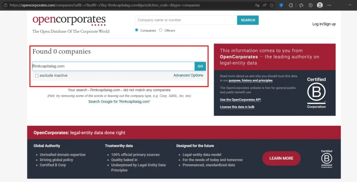The width and height of the screenshot is (357, 182).
Task: Click the Unrivalled domain expertise bullet
Action: (x=63, y=155)
